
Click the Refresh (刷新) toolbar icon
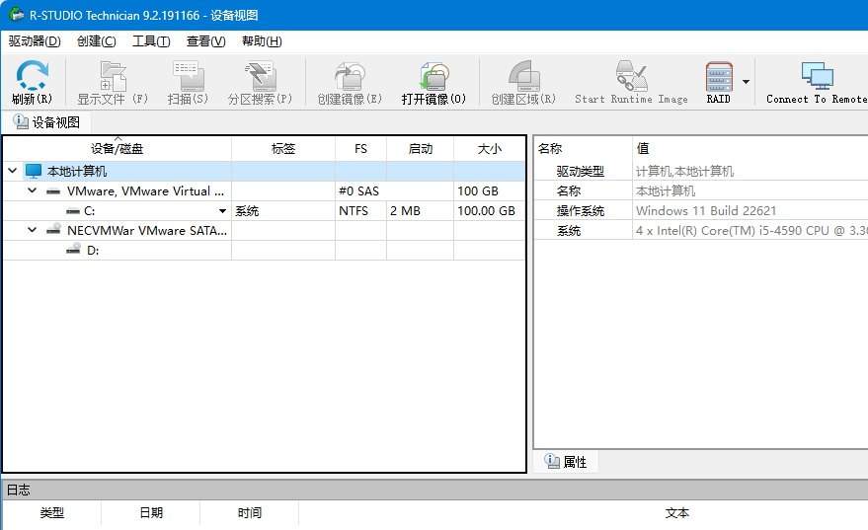[33, 75]
